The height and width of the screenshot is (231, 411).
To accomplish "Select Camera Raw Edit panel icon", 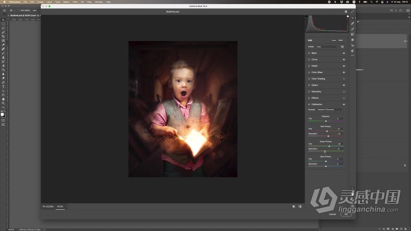I will [352, 18].
